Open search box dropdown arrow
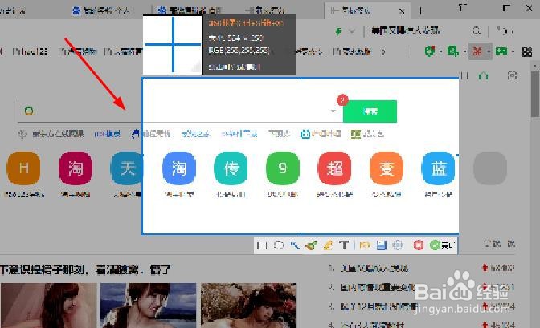 [333, 111]
